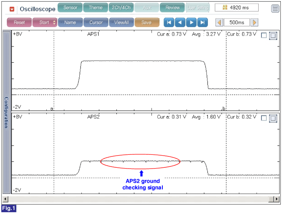Jump to last record playback button

pyautogui.click(x=203, y=22)
